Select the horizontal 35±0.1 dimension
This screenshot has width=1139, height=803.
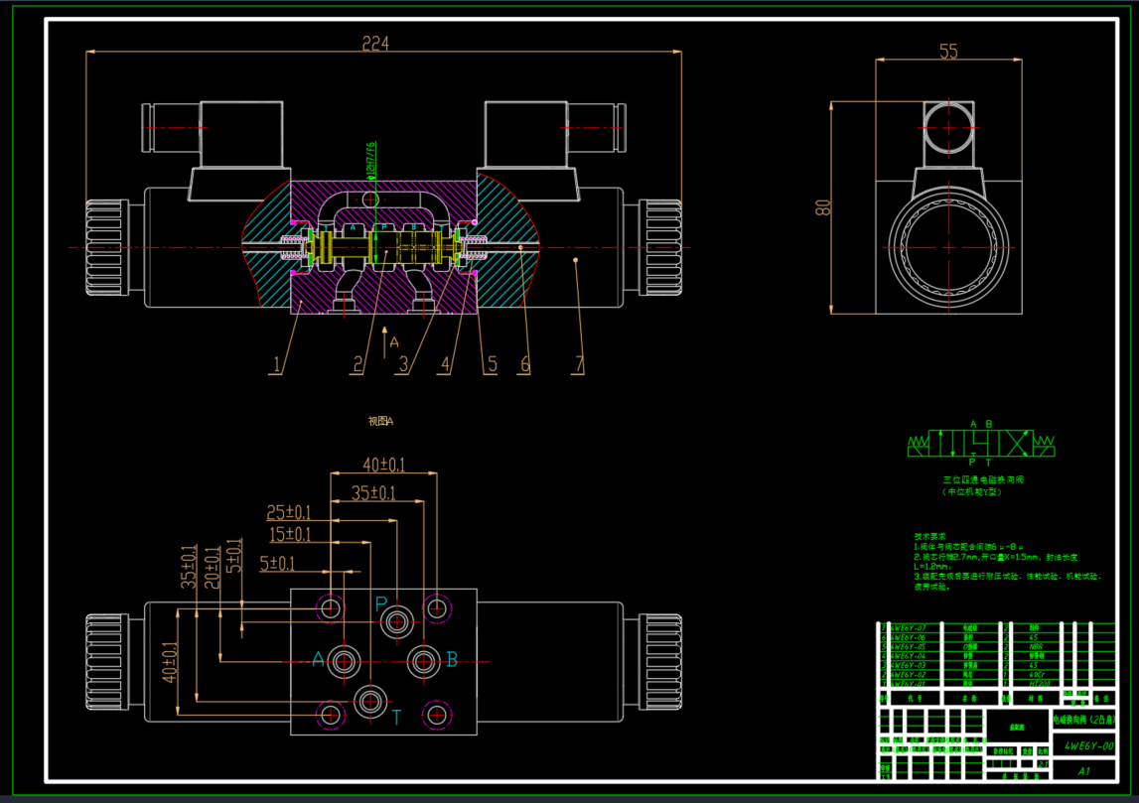(373, 493)
